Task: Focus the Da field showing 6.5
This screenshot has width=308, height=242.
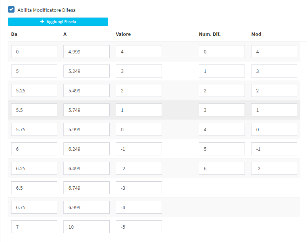Action: (34, 188)
